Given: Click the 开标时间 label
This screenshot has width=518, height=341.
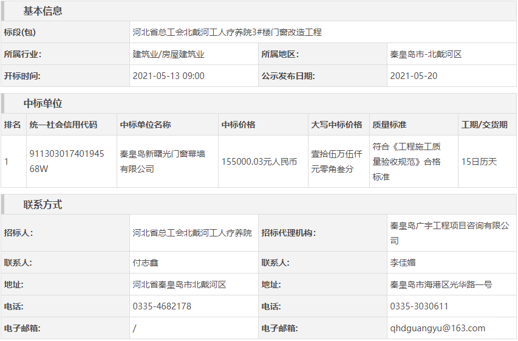Looking at the screenshot, I should (22, 76).
